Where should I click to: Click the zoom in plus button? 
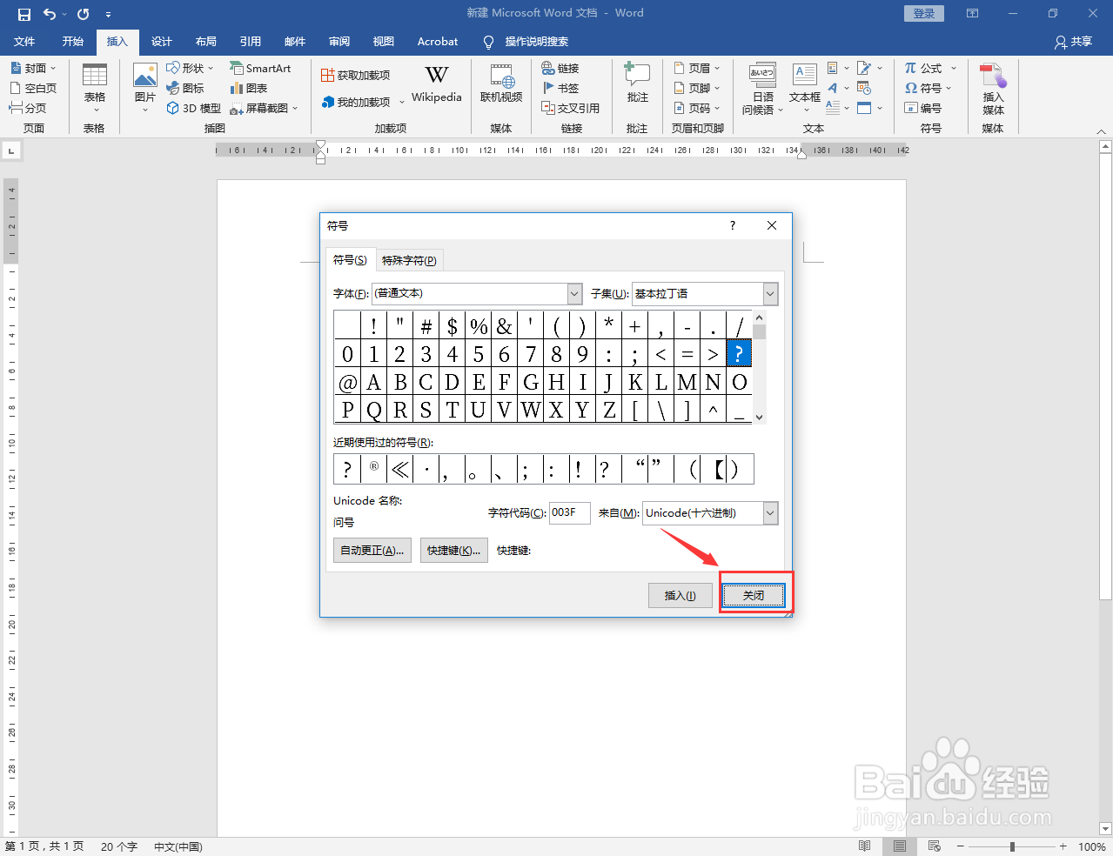point(1063,846)
